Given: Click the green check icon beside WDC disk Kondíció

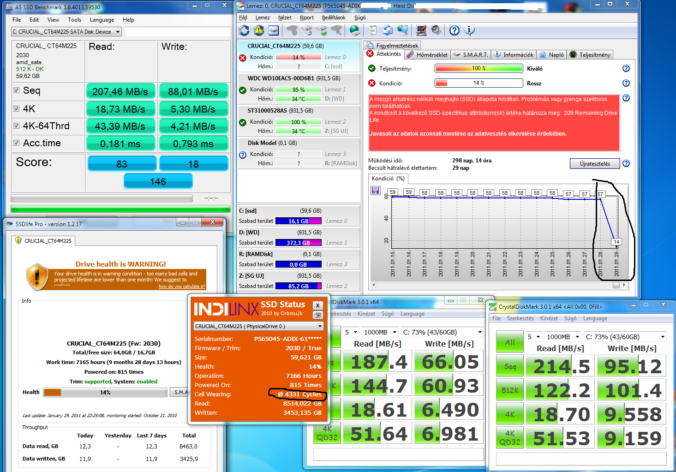Looking at the screenshot, I should point(243,90).
